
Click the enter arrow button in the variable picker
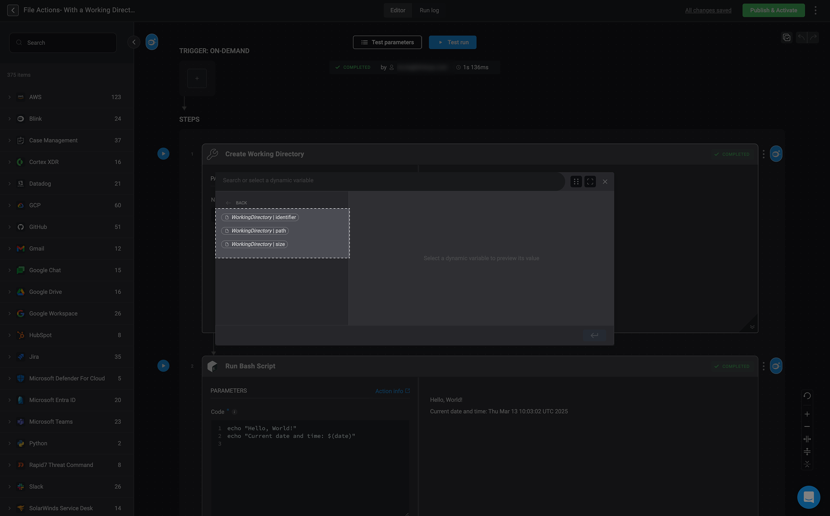coord(595,335)
